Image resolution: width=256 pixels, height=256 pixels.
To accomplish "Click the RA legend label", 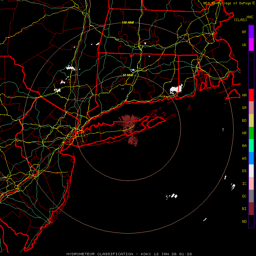I will tap(244, 146).
